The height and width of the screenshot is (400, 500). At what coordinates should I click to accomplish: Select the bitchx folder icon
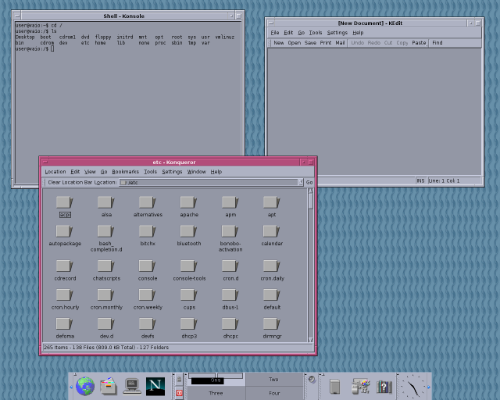(x=148, y=231)
